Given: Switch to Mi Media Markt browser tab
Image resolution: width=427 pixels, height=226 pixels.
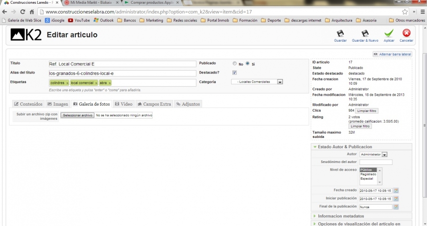Looking at the screenshot, I should pyautogui.click(x=91, y=2).
